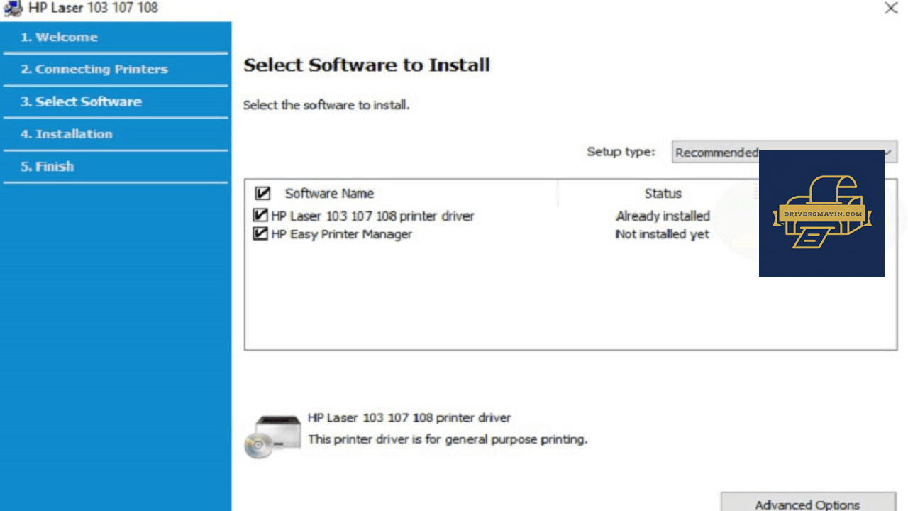Close the HP Laser installer window
This screenshot has width=908, height=511.
tap(891, 9)
